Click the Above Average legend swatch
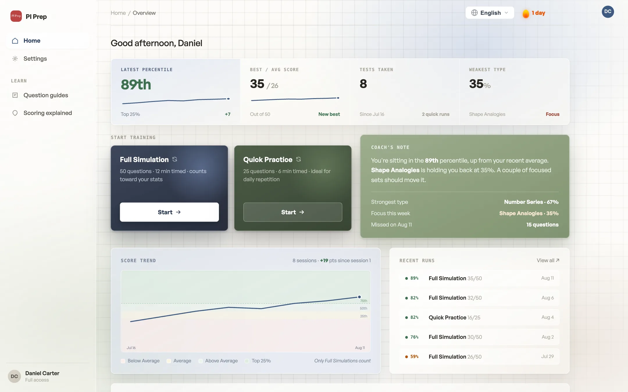Image resolution: width=628 pixels, height=392 pixels. tap(201, 361)
